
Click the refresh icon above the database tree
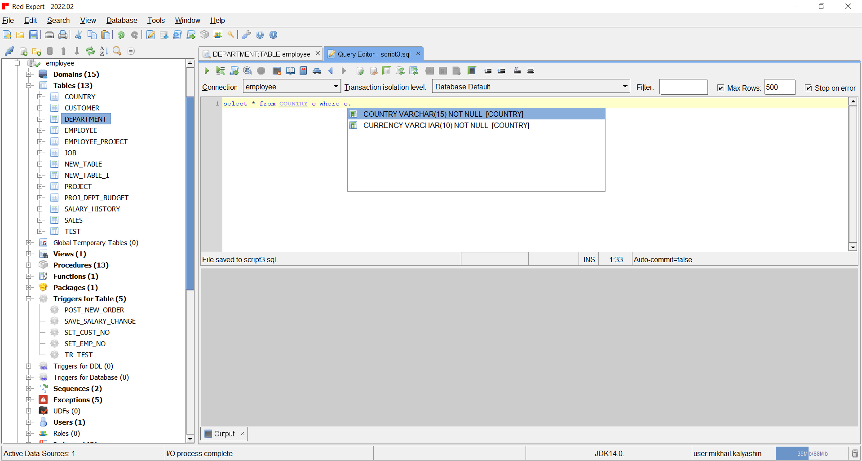90,51
